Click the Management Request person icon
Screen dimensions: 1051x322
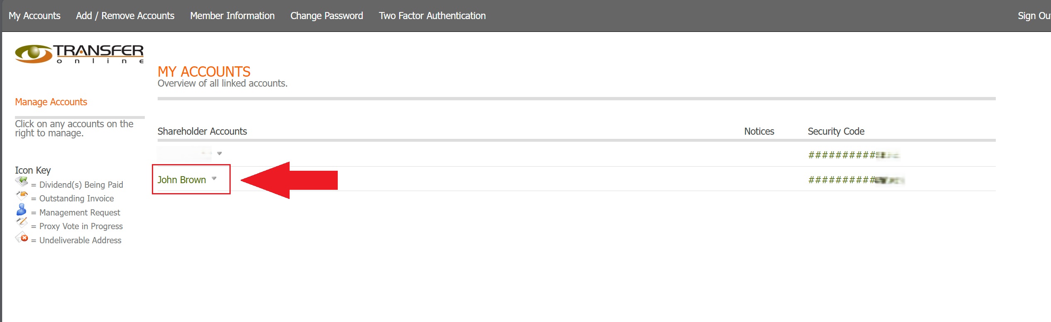point(21,209)
